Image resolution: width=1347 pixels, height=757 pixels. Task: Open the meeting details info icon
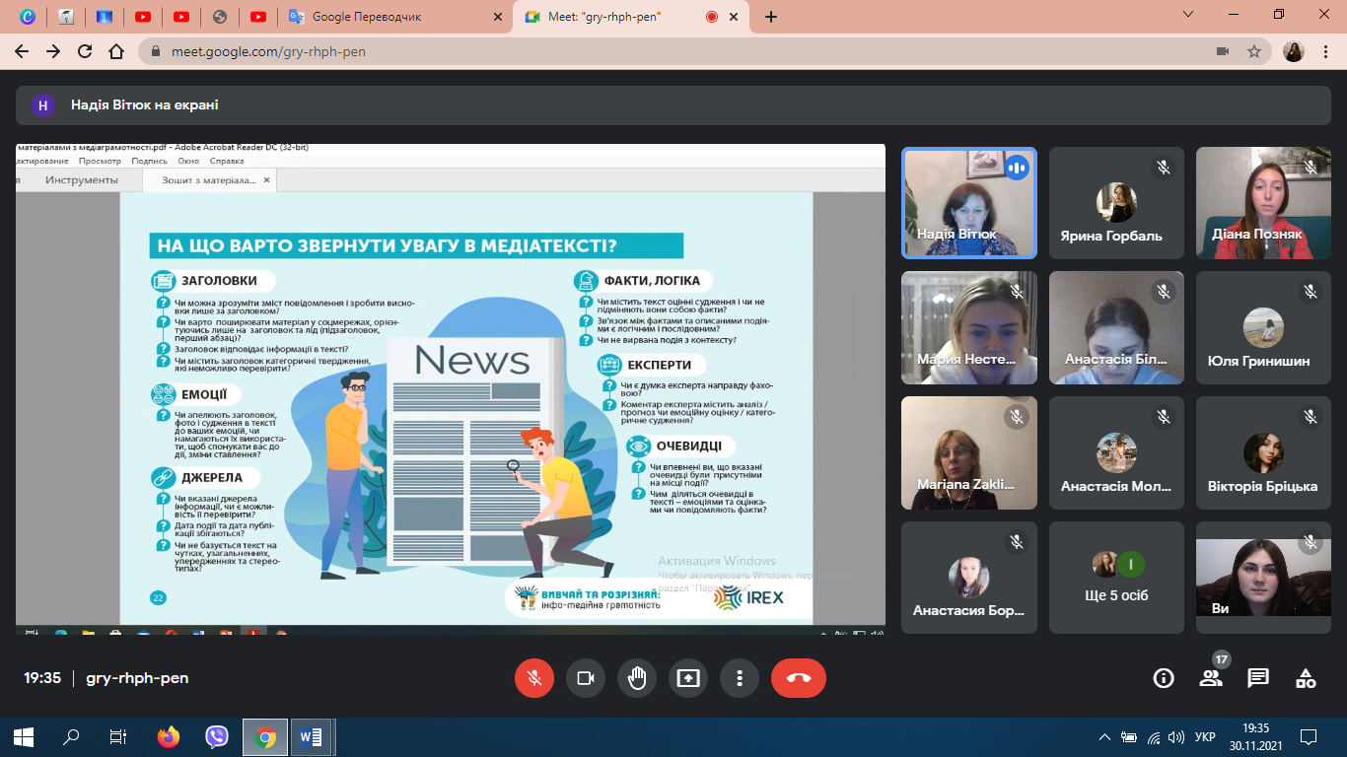pos(1164,678)
